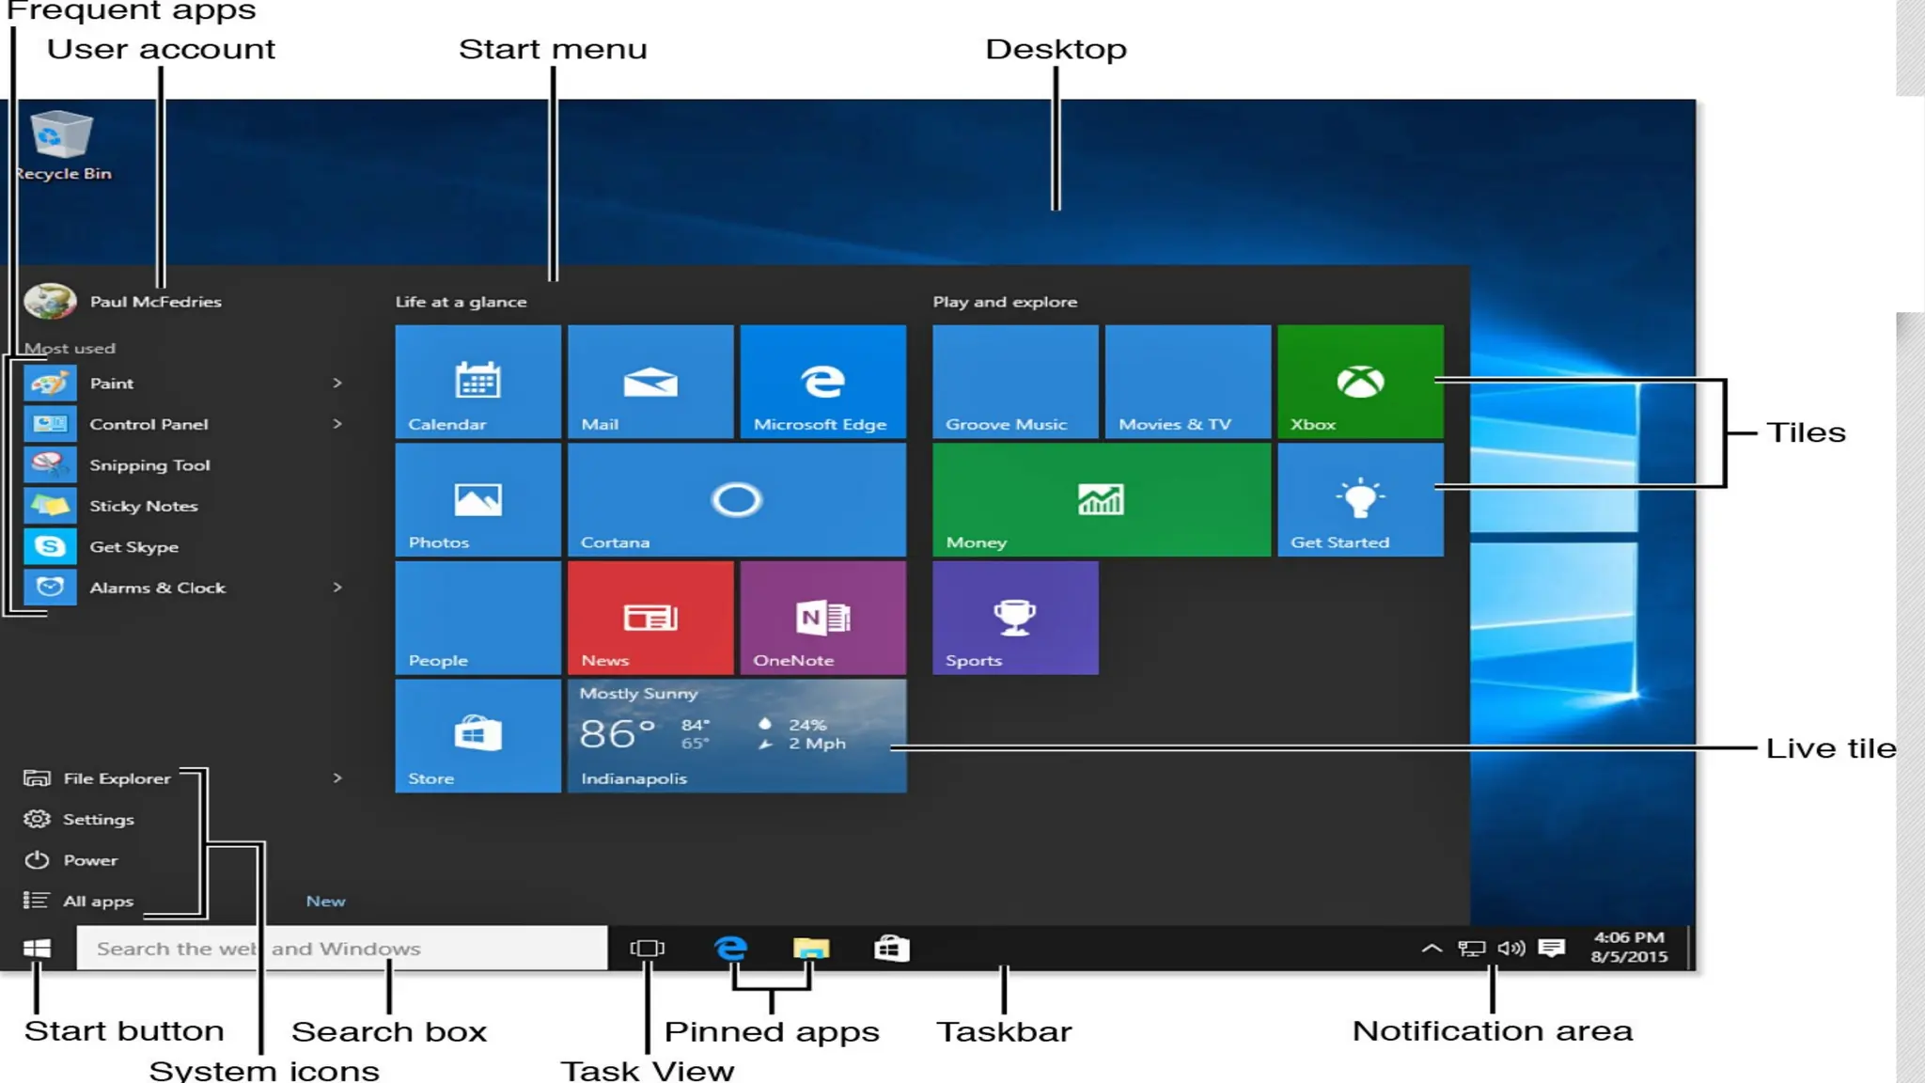The height and width of the screenshot is (1083, 1925).
Task: Expand the Alarms & Clock jump list arrow
Action: coord(337,588)
